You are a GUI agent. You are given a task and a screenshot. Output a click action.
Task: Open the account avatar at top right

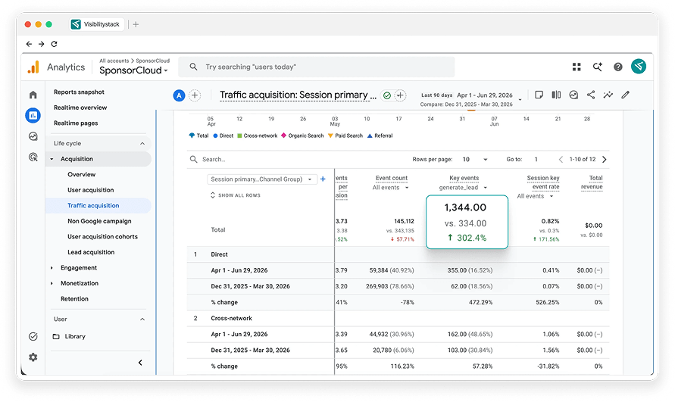point(639,67)
